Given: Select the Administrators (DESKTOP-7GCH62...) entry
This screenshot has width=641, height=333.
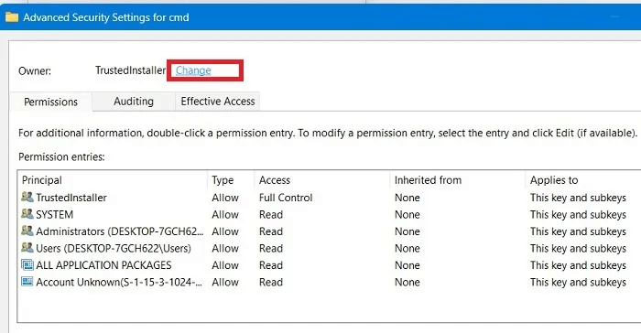Looking at the screenshot, I should [329, 231].
